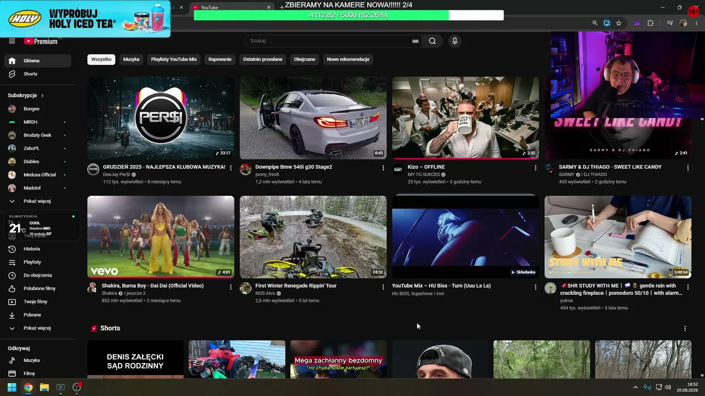Image resolution: width=705 pixels, height=396 pixels.
Task: Open Muzyka under Odkrywaj
Action: pos(37,360)
